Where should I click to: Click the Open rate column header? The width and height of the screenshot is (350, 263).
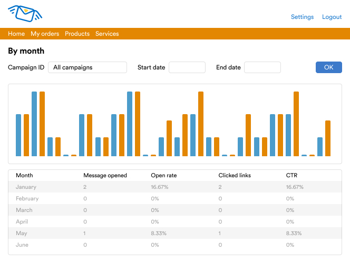point(163,175)
